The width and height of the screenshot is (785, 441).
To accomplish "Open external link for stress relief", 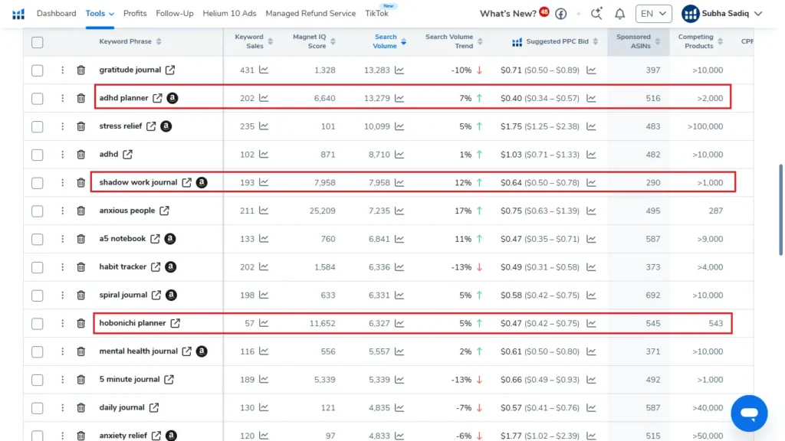I will (151, 126).
